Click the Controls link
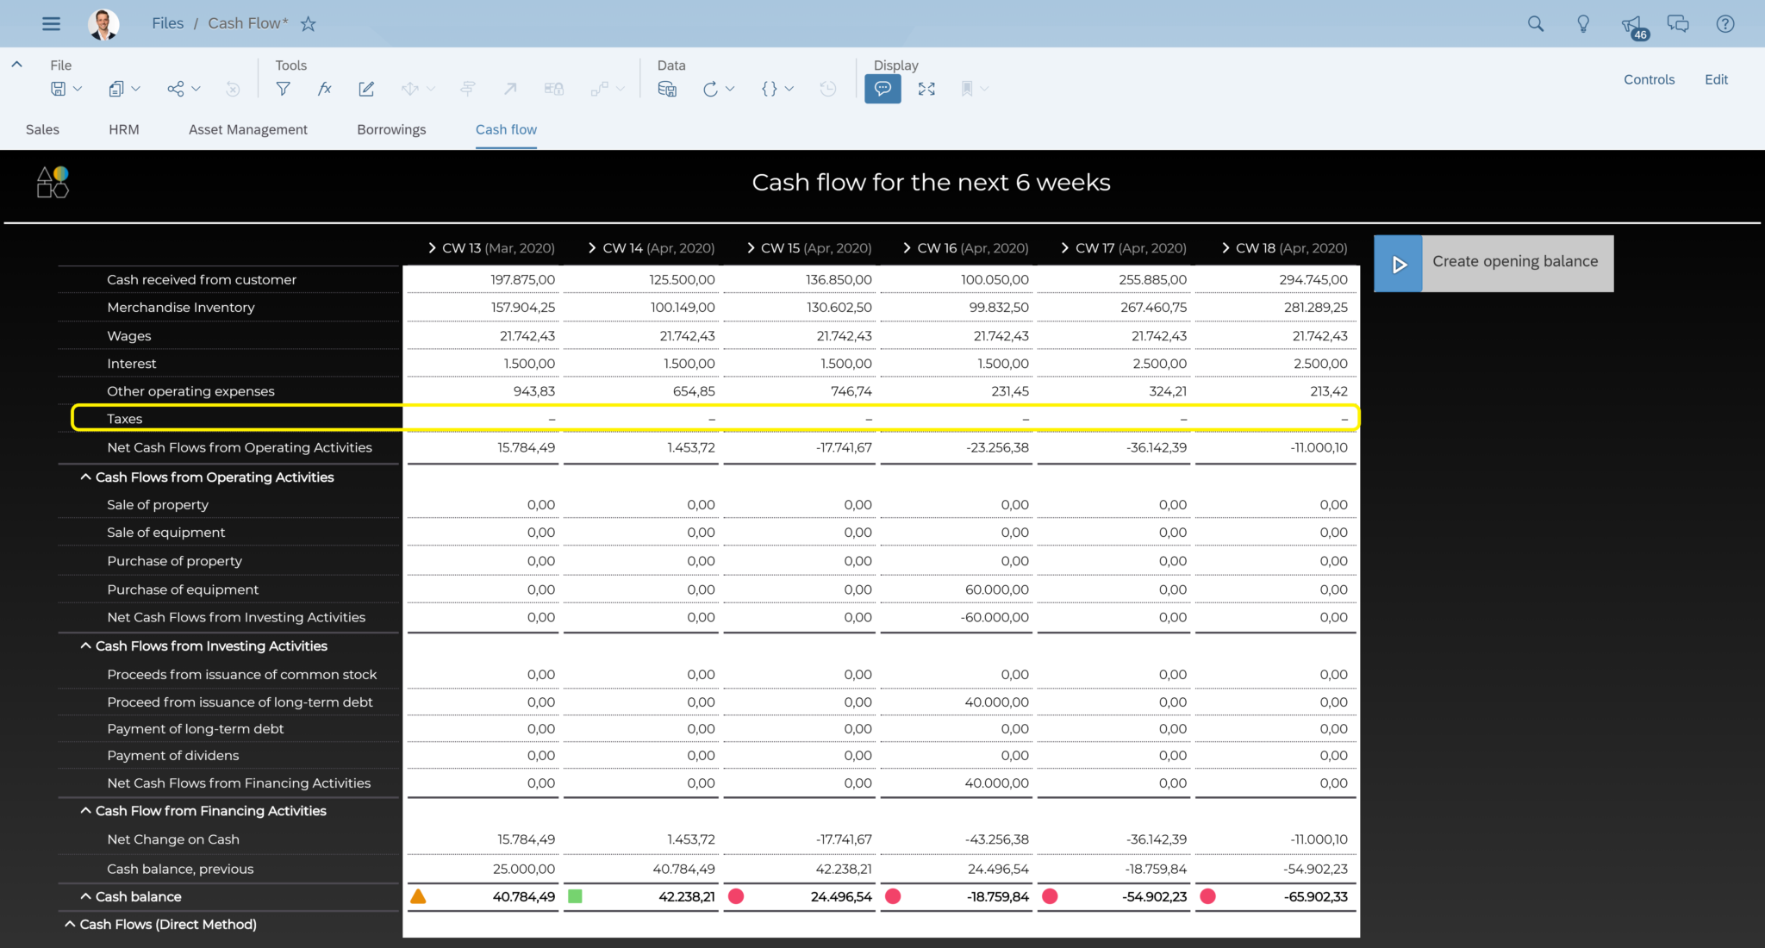 tap(1649, 79)
